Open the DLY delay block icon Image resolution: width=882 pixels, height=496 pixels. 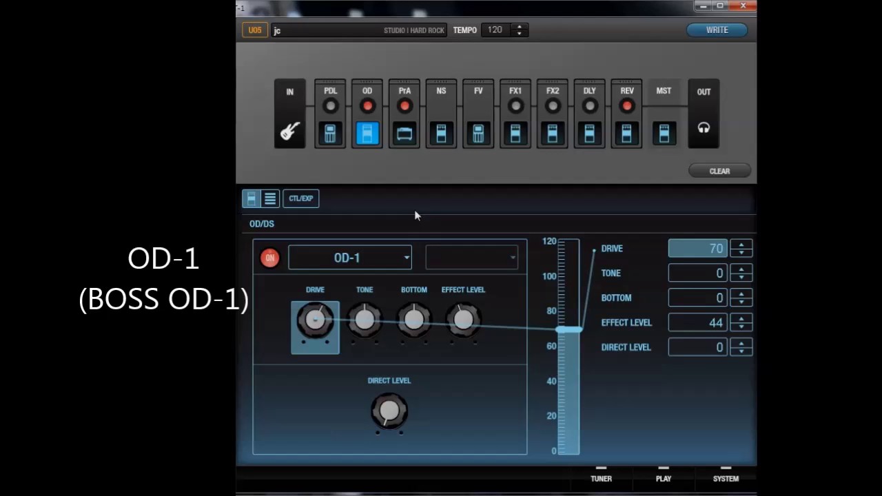coord(590,134)
